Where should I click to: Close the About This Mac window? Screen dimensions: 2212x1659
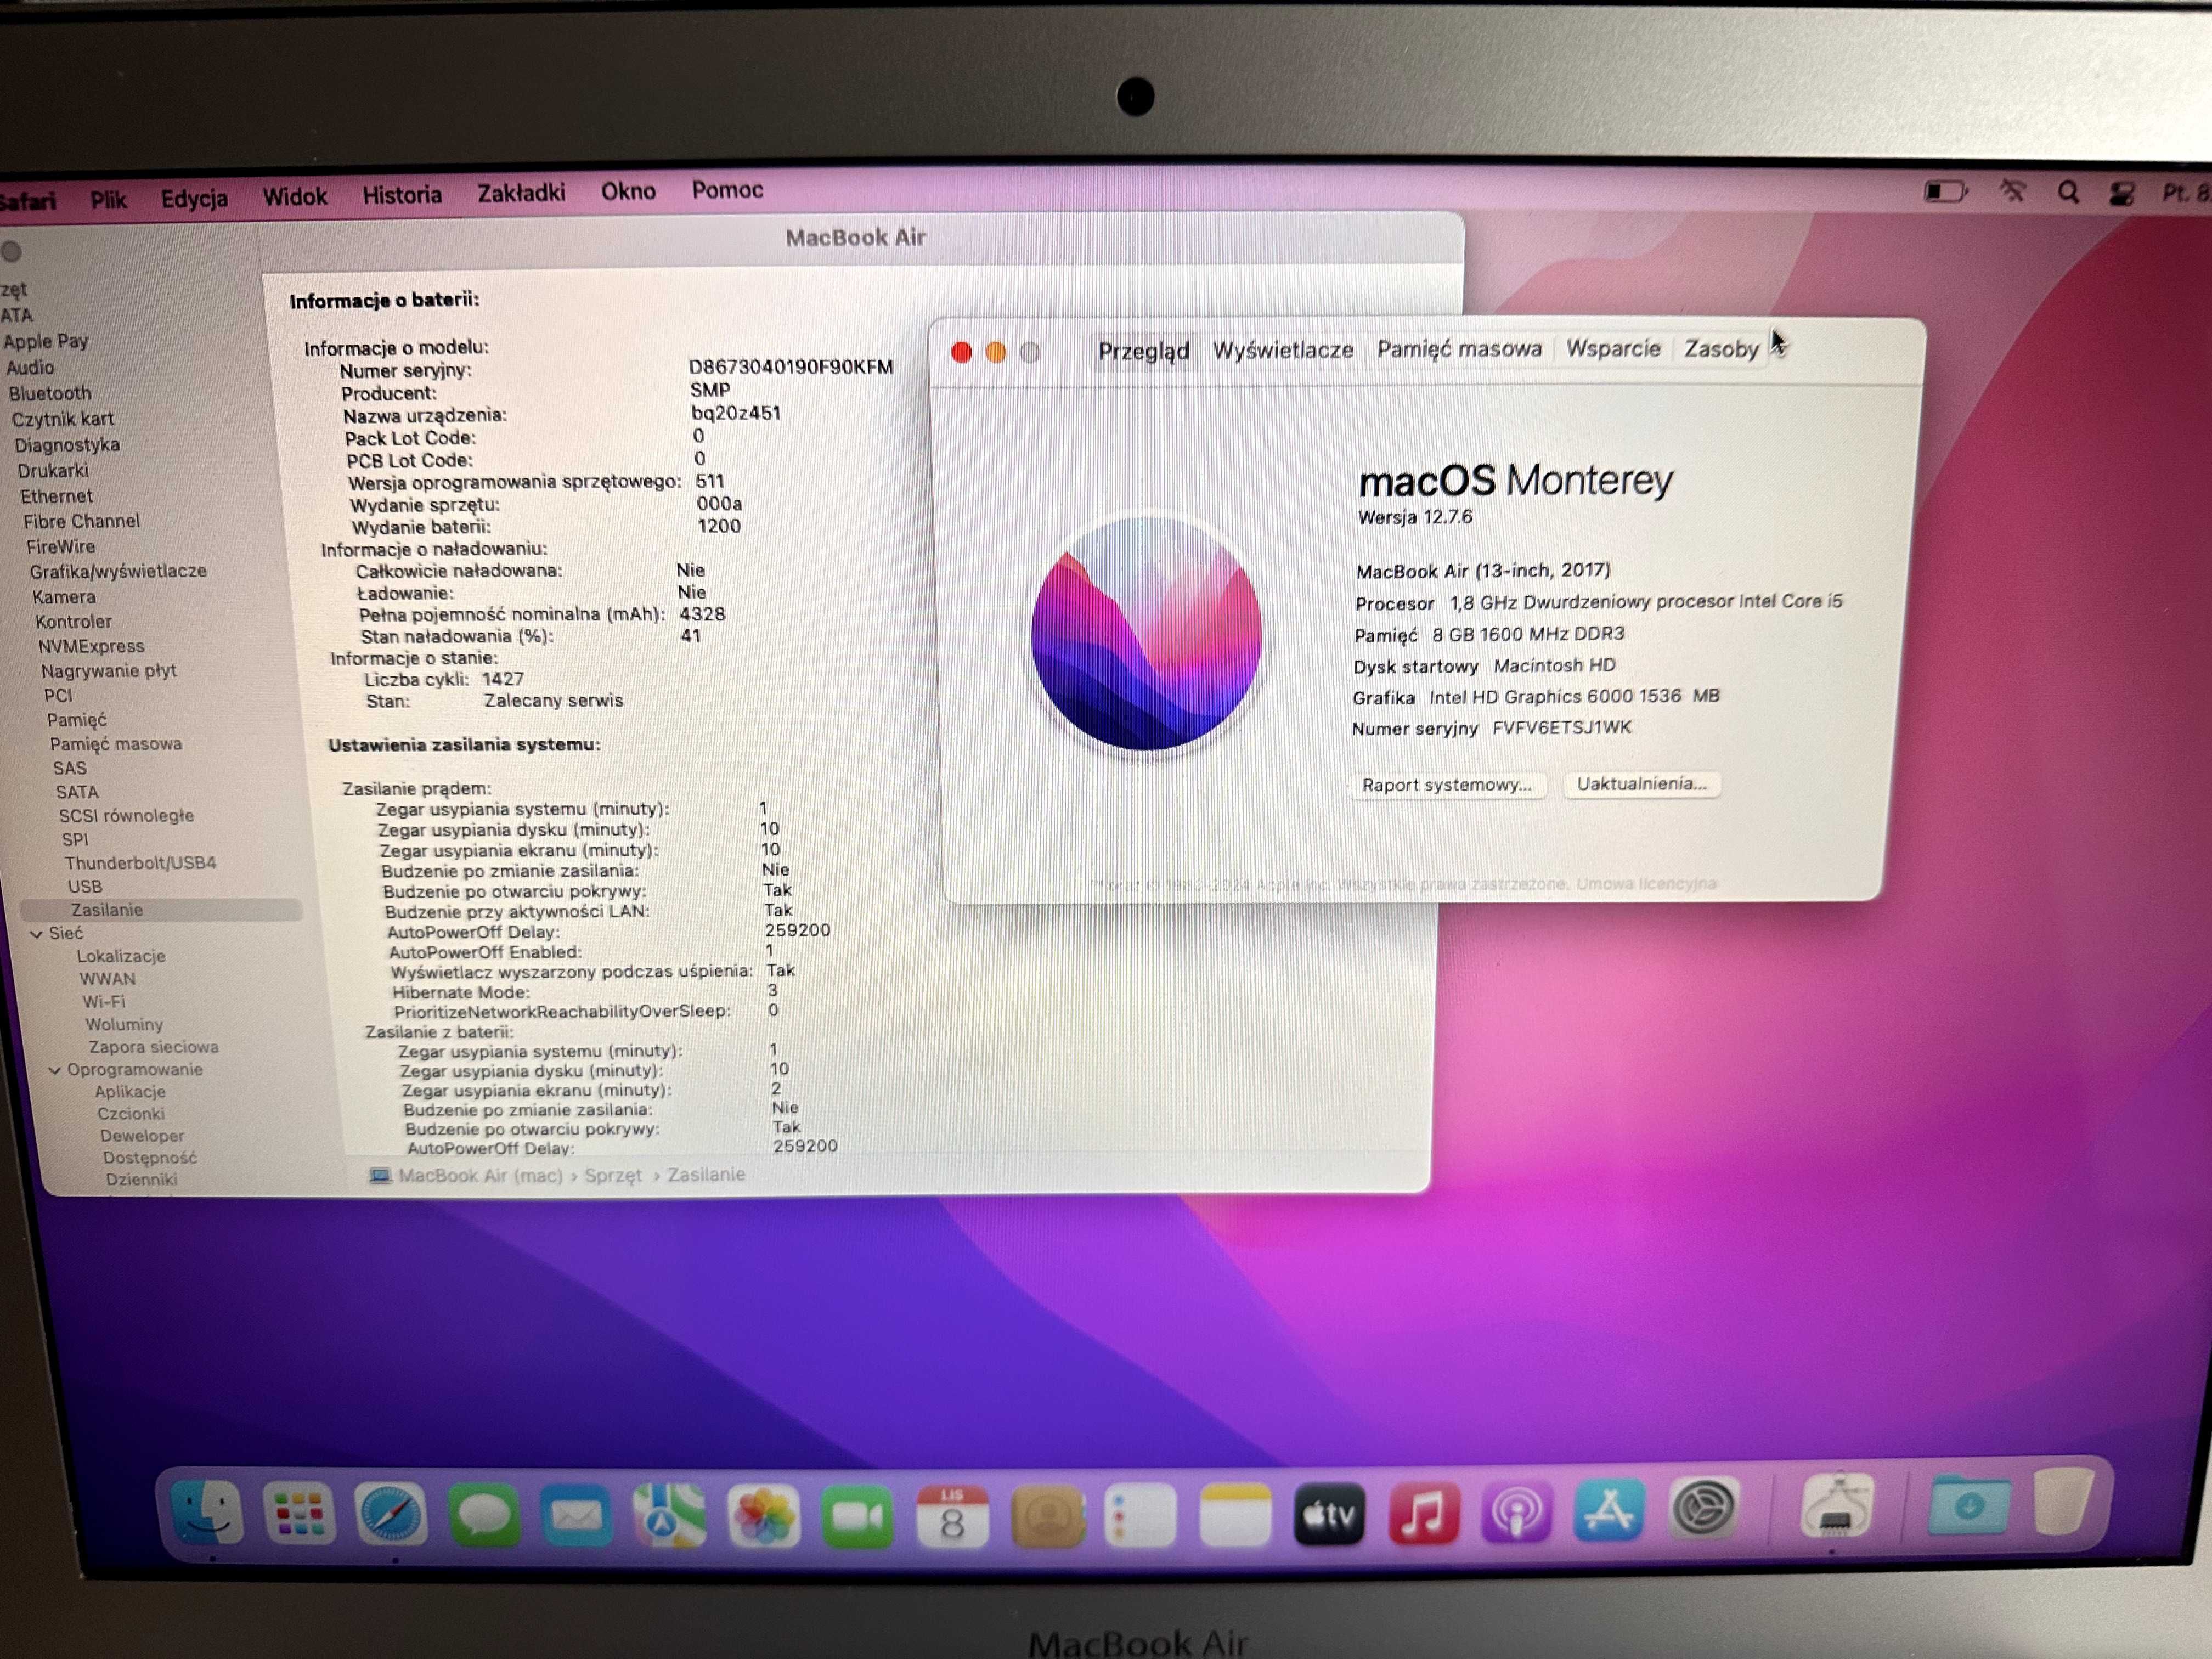961,352
